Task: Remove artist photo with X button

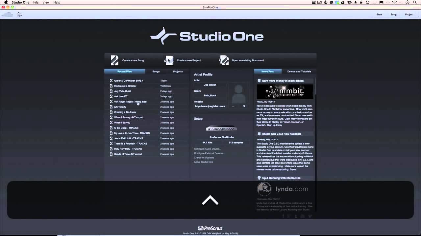Action: pos(244,106)
